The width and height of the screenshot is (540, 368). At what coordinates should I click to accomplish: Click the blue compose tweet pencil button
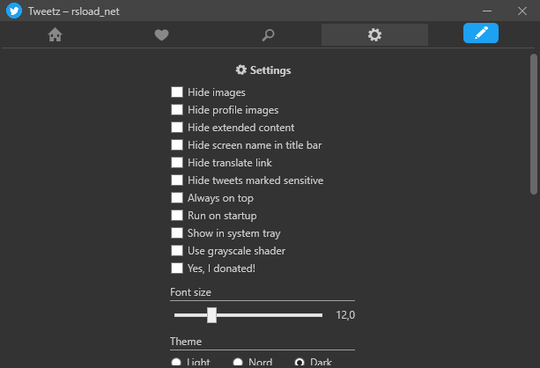(x=480, y=33)
